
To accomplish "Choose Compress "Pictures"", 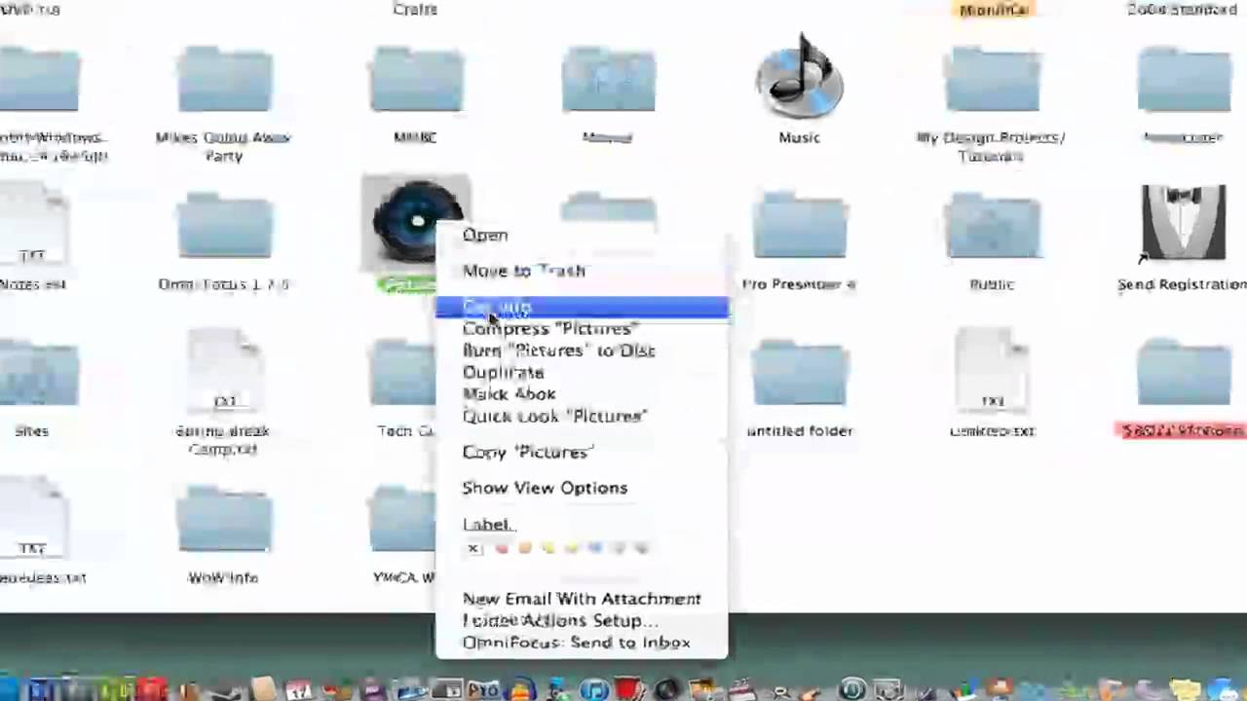I will 548,328.
